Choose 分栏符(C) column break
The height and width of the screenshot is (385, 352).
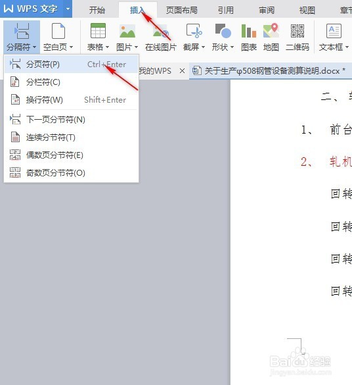72,82
